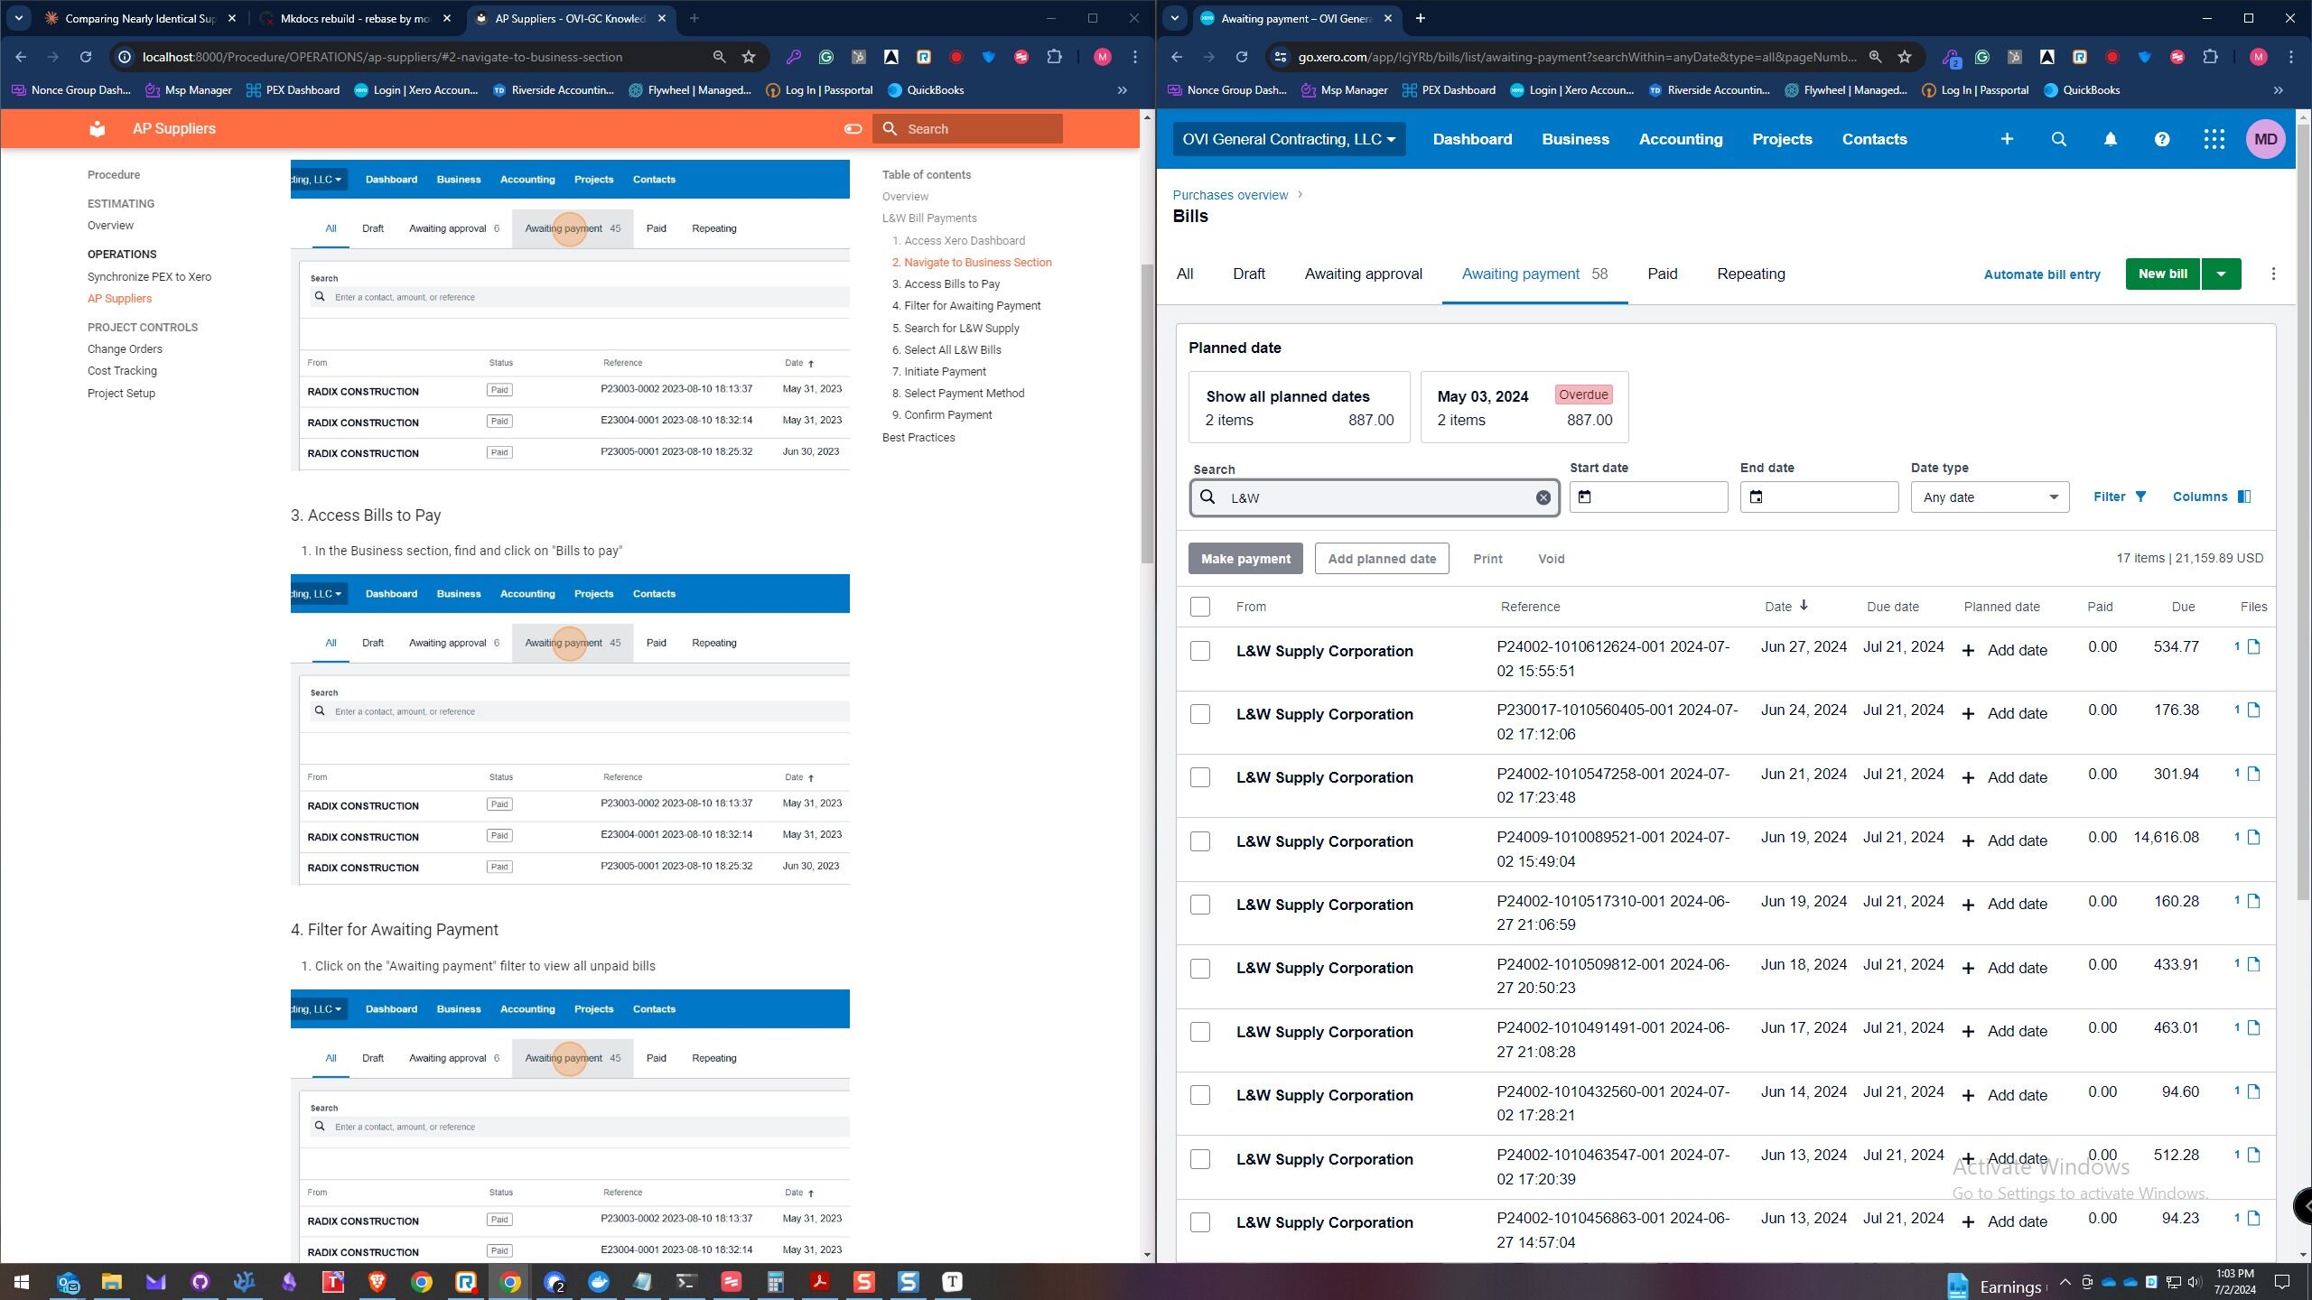
Task: Check the select-all bills checkbox
Action: click(x=1199, y=607)
